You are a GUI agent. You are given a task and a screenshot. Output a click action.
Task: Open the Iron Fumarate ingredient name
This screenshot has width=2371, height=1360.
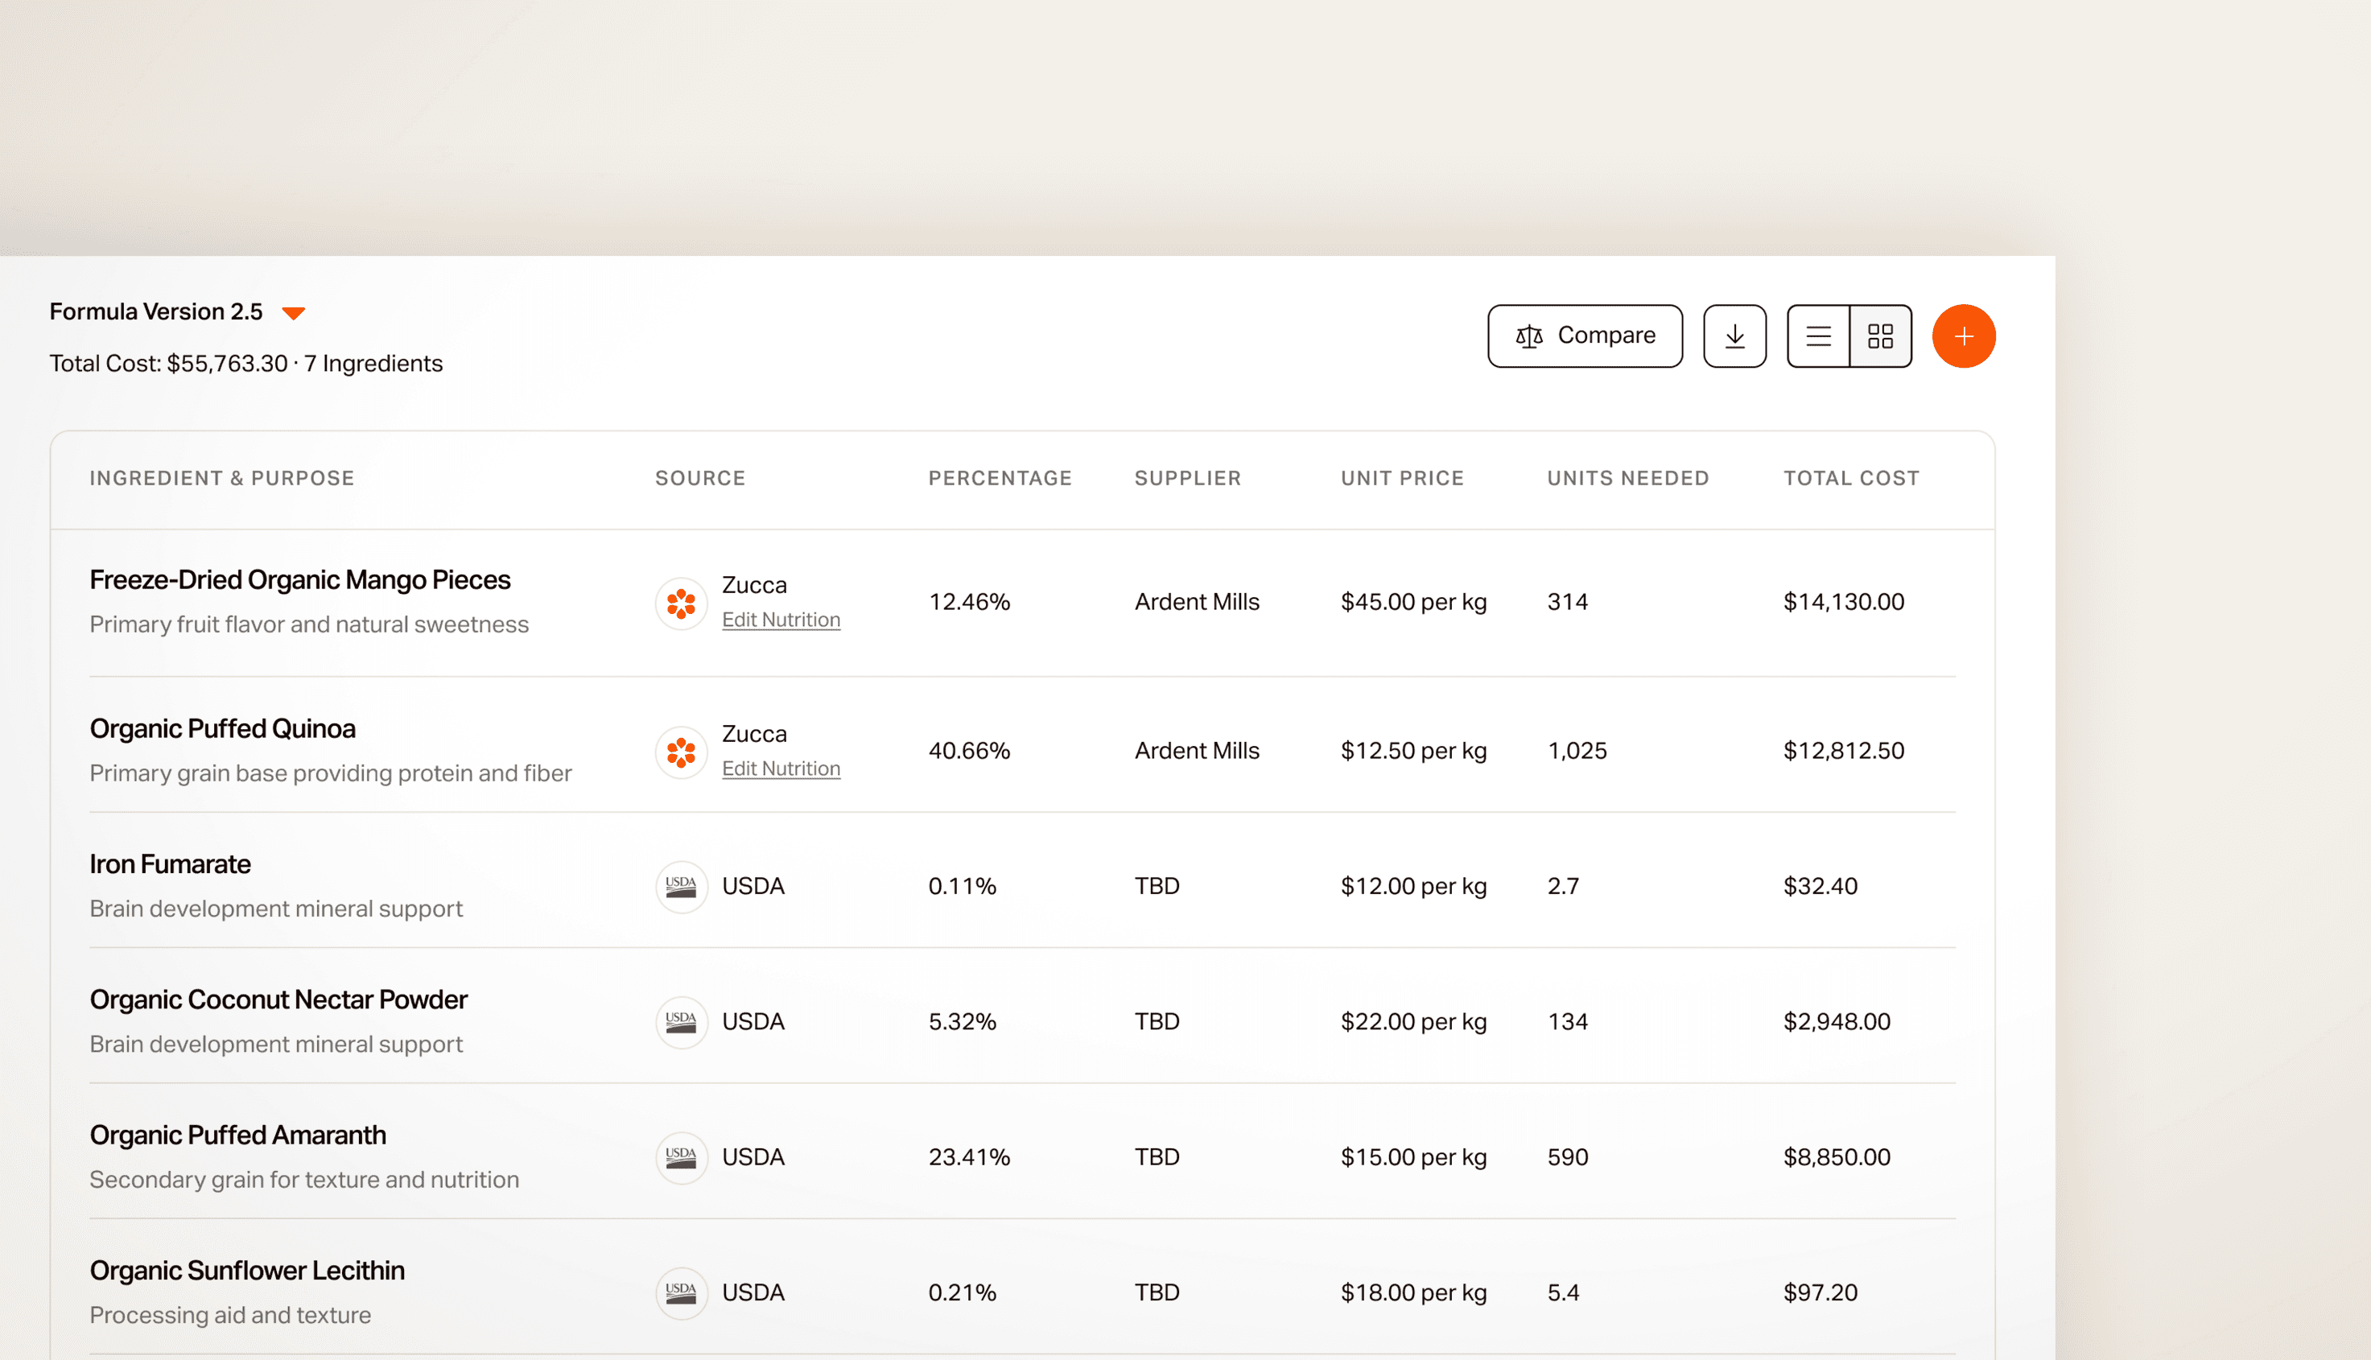click(170, 864)
